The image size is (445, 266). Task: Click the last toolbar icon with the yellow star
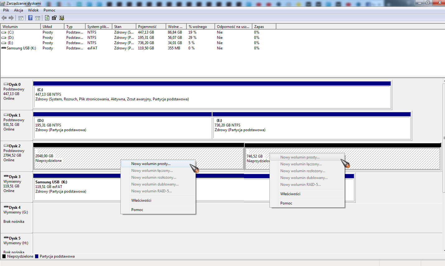pos(62,18)
